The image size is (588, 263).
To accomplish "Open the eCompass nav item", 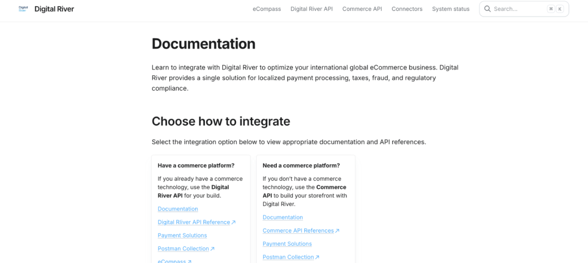I will coord(266,9).
